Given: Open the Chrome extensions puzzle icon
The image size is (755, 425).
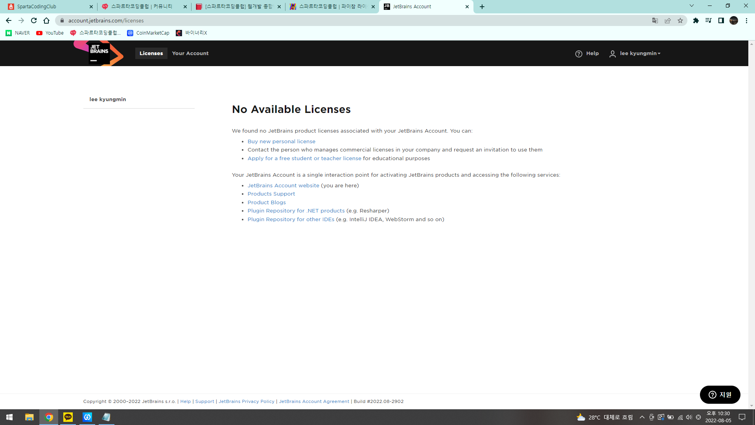Looking at the screenshot, I should click(x=696, y=20).
